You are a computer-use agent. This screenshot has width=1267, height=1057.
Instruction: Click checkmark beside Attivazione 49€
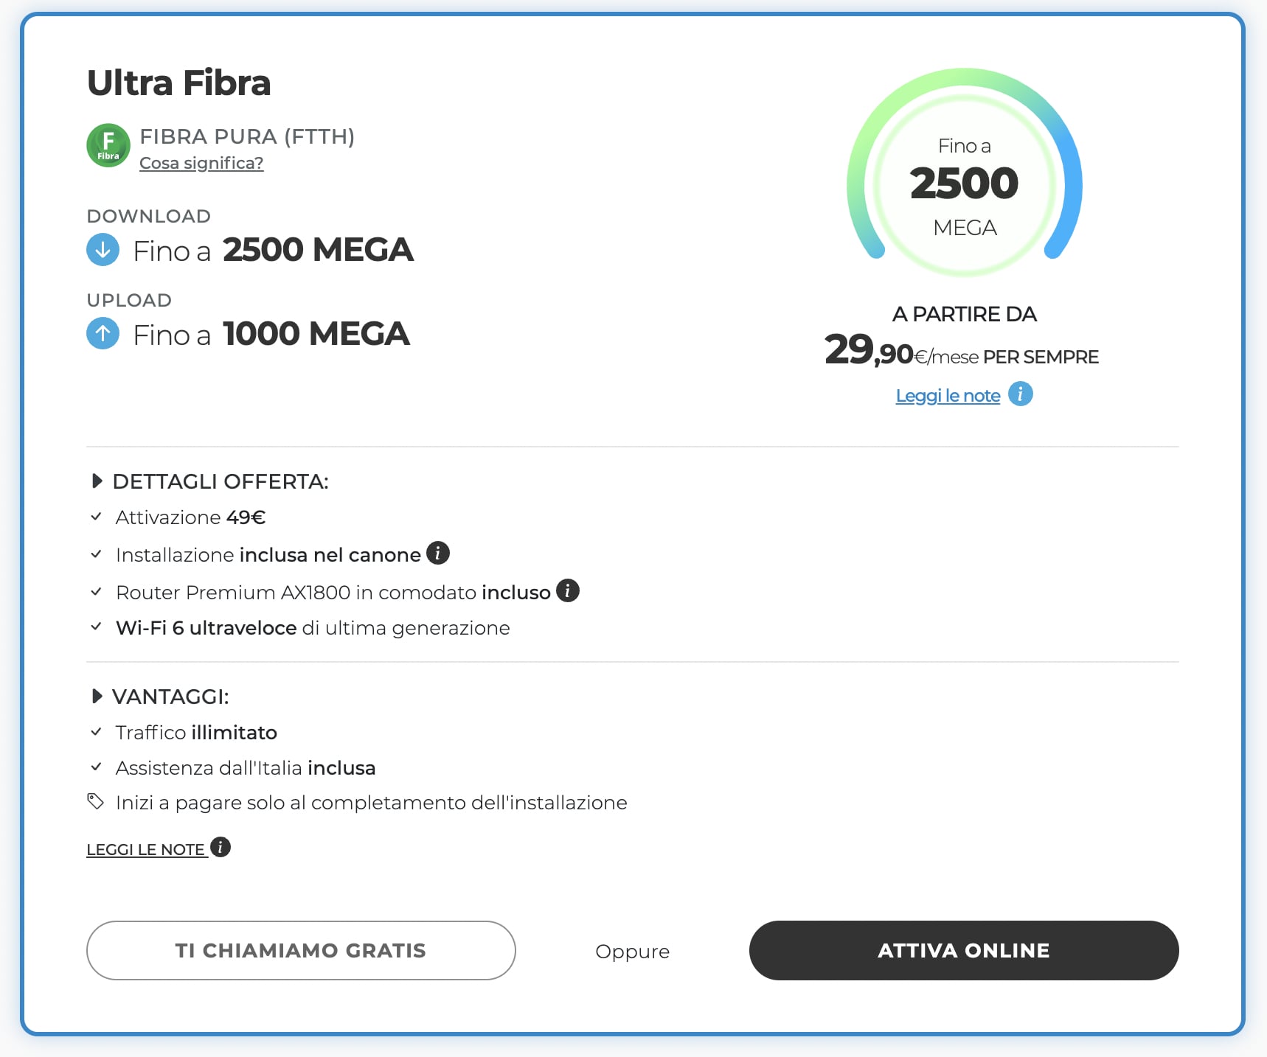click(x=96, y=517)
